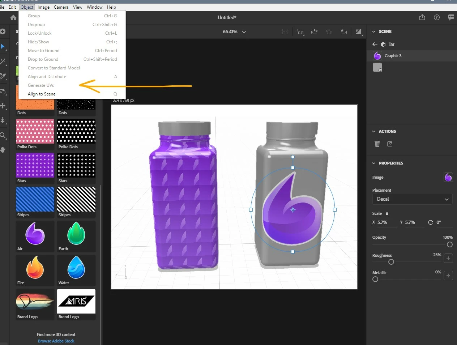Click the Share export icon
This screenshot has height=345, width=457.
(422, 17)
